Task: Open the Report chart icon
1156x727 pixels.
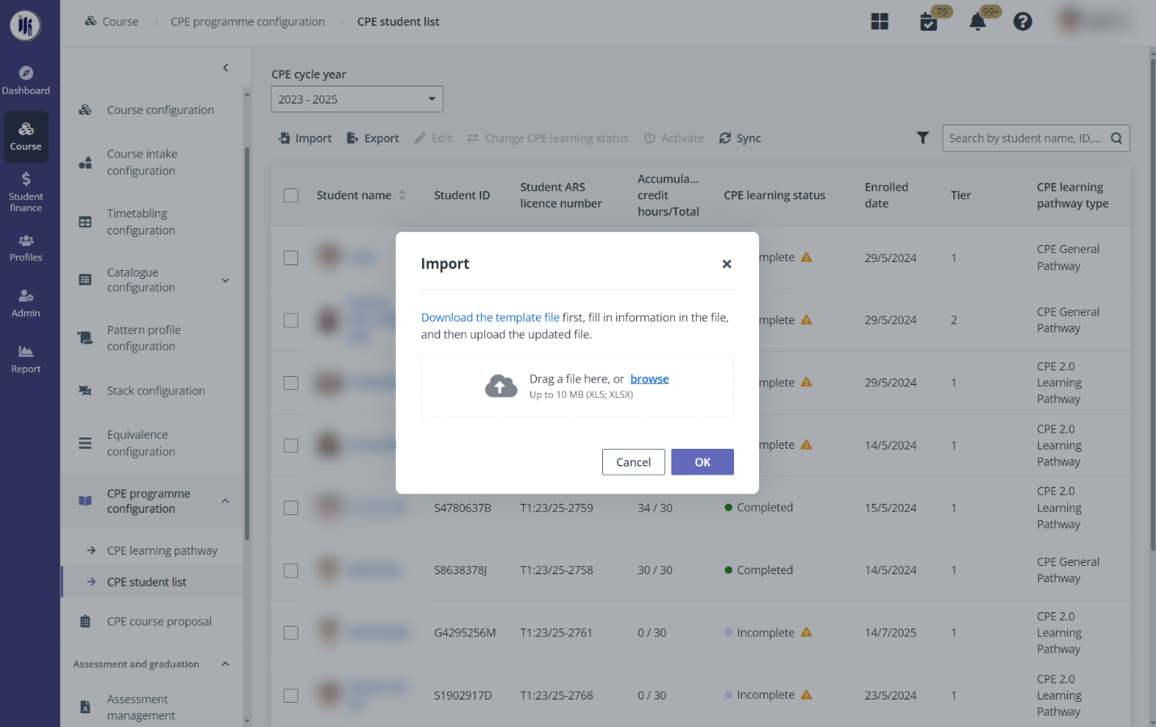Action: (x=26, y=359)
